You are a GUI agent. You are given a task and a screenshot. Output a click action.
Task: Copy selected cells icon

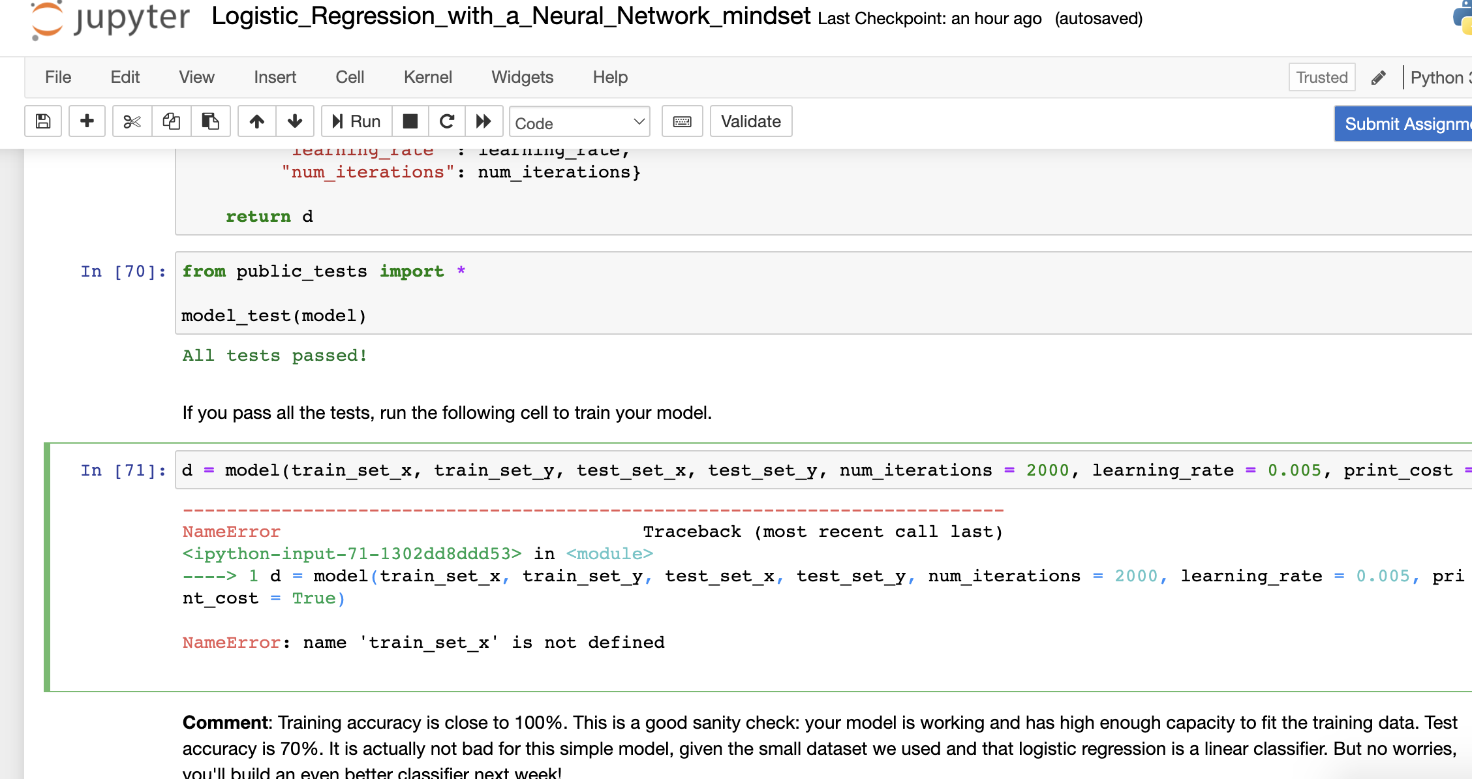(172, 121)
